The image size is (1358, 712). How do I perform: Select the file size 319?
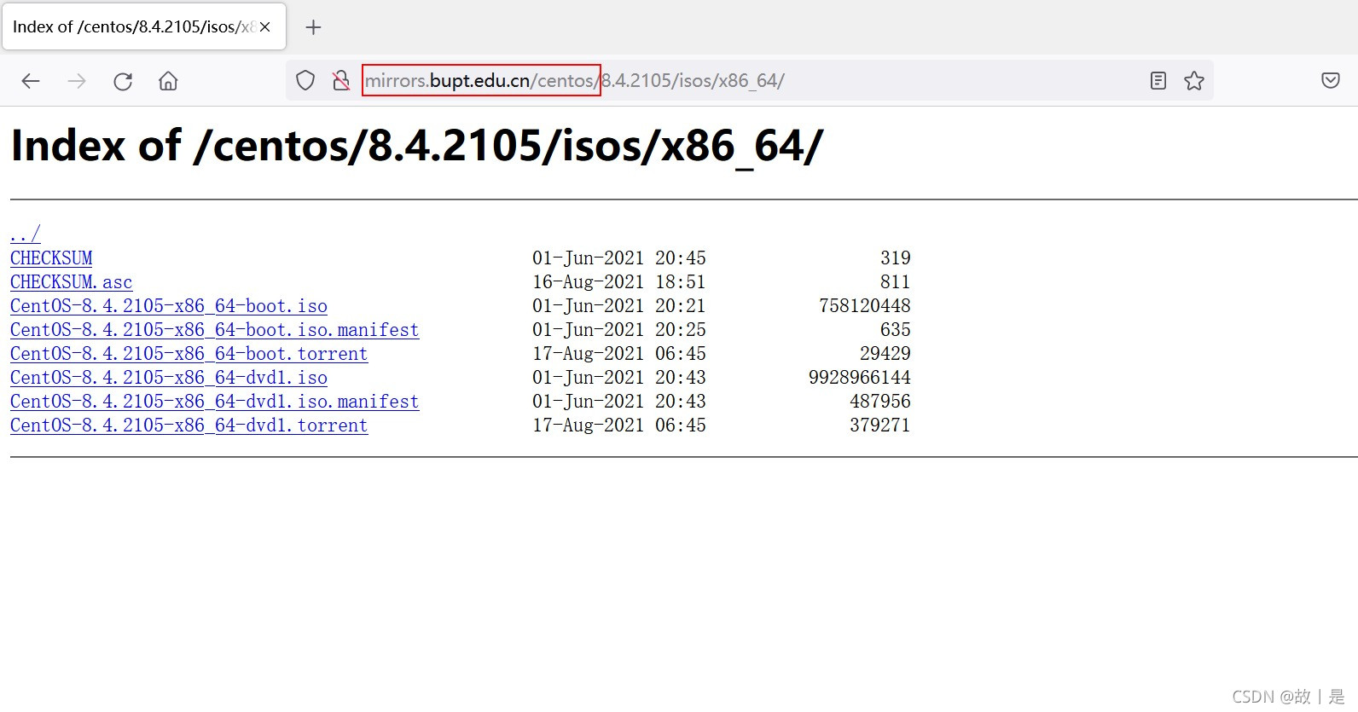click(x=896, y=258)
